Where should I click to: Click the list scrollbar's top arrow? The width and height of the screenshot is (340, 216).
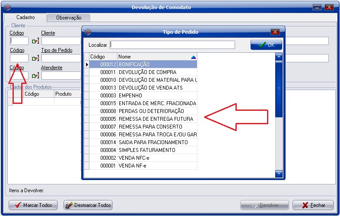[279, 56]
